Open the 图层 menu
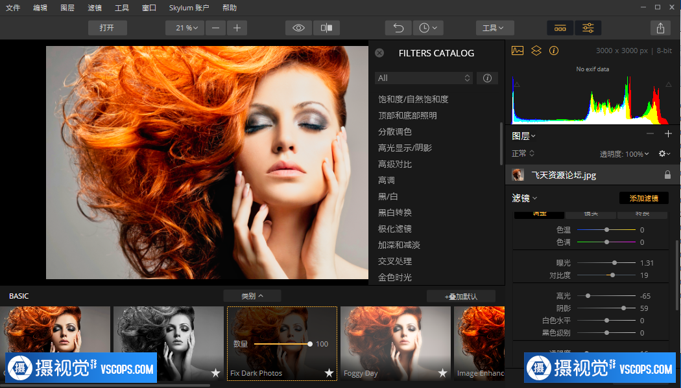This screenshot has width=681, height=388. pos(67,8)
